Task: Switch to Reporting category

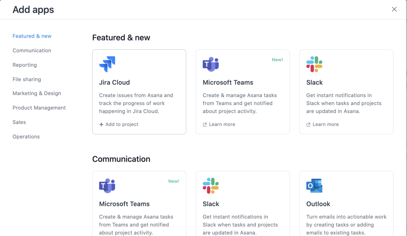Action: click(x=25, y=65)
